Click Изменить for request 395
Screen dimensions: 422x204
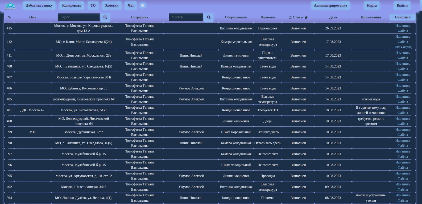403,173
